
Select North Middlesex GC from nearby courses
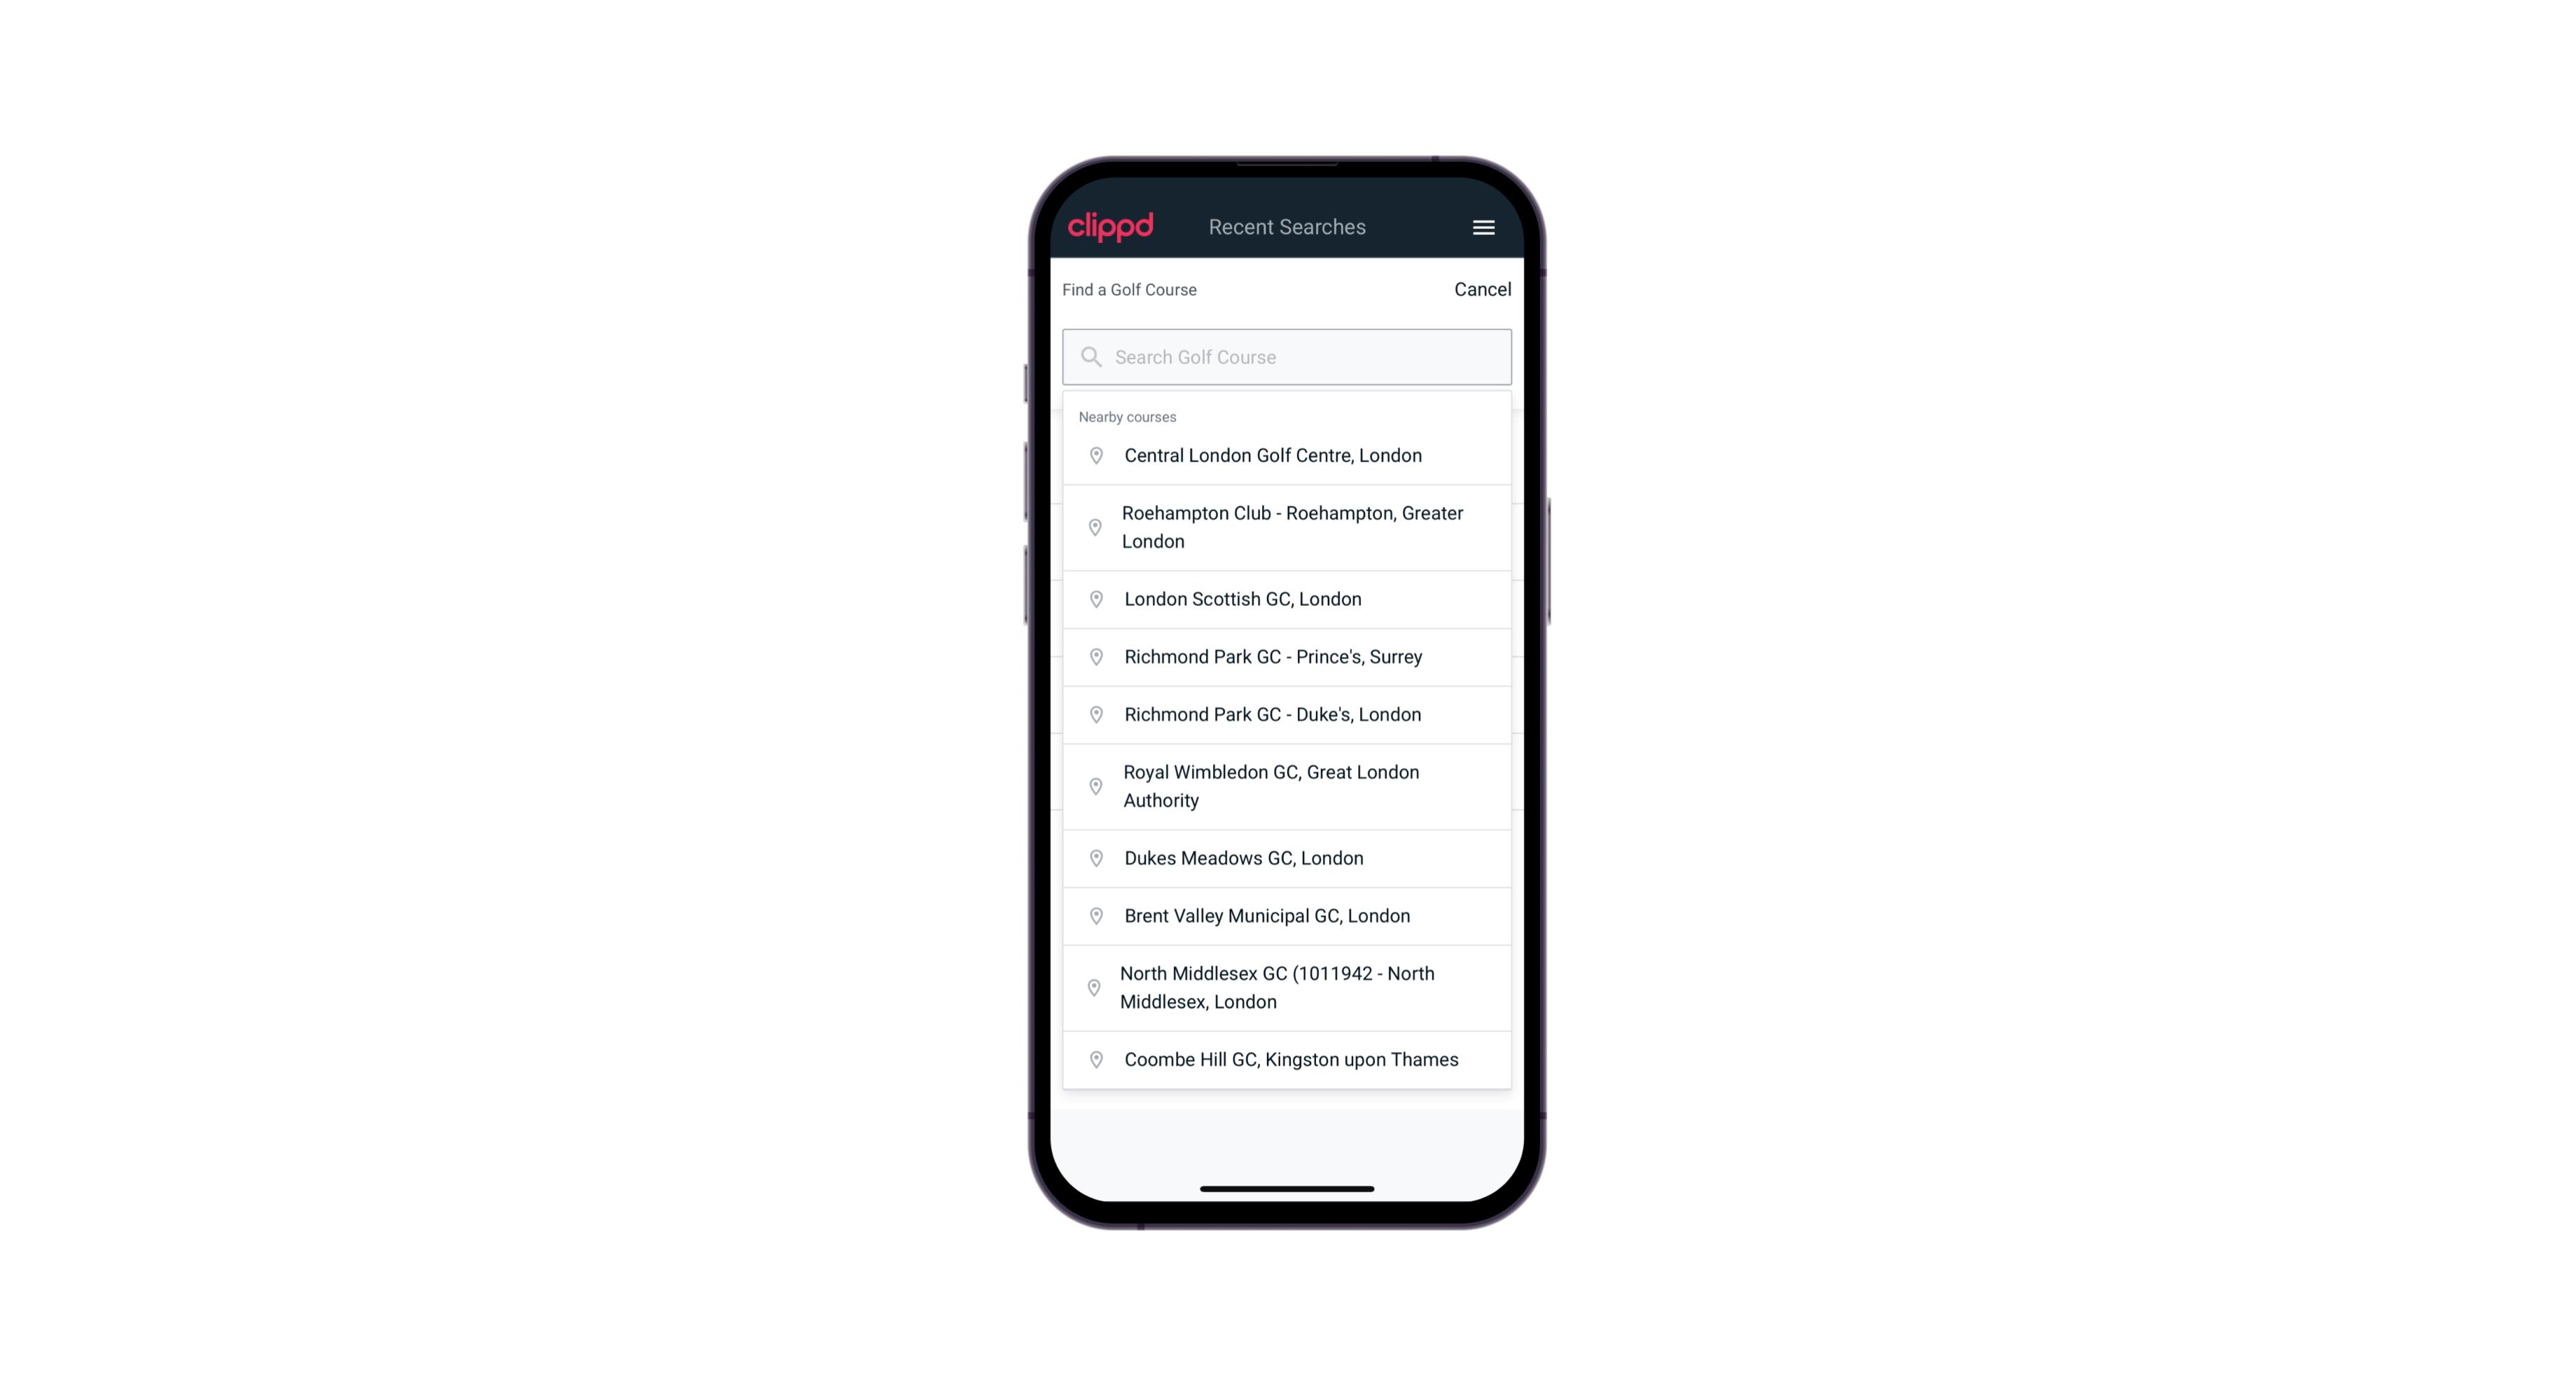(1287, 987)
